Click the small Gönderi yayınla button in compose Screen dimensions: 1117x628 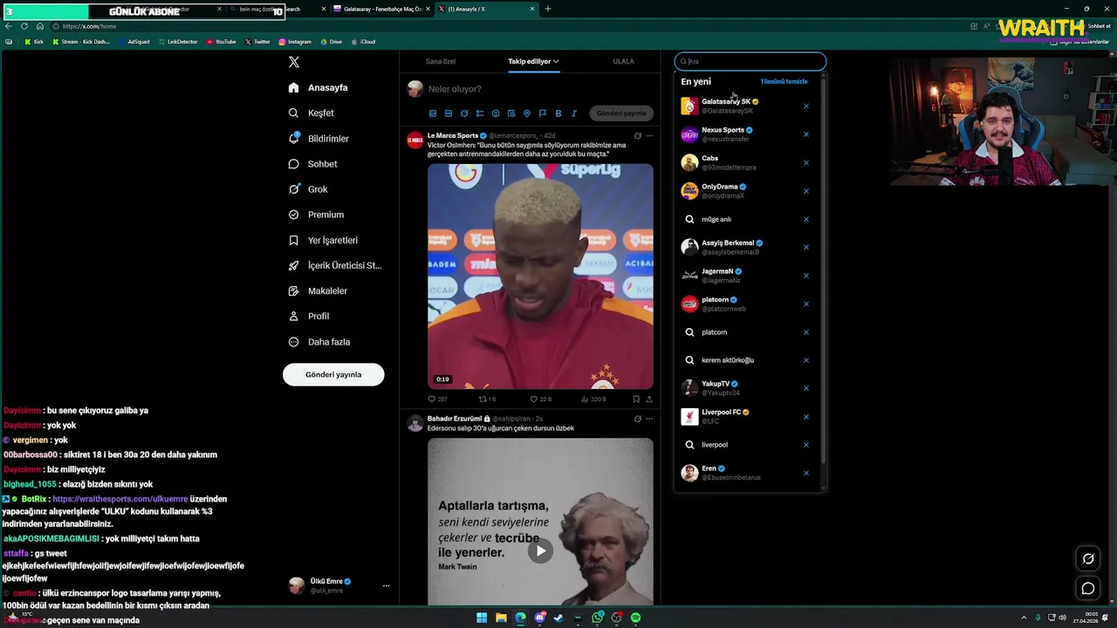(x=621, y=113)
